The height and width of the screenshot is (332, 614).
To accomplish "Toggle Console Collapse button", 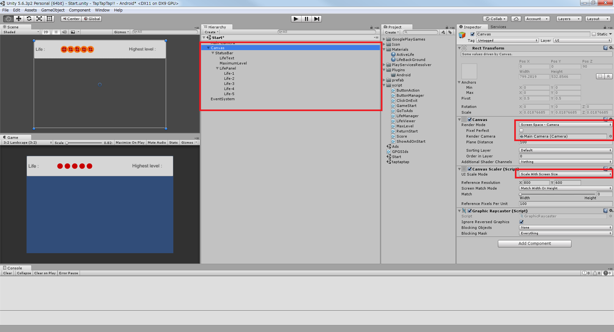I will pyautogui.click(x=24, y=273).
